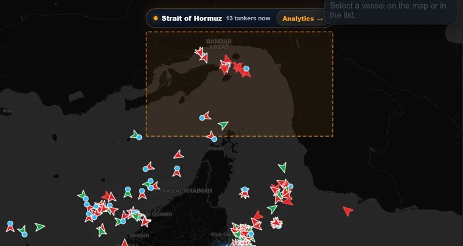This screenshot has height=246, width=463.
Task: Select the lone red vessel at far right
Action: (x=348, y=211)
